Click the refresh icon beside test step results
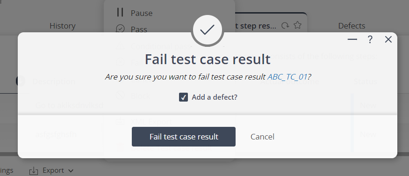The width and height of the screenshot is (409, 176). click(x=285, y=26)
